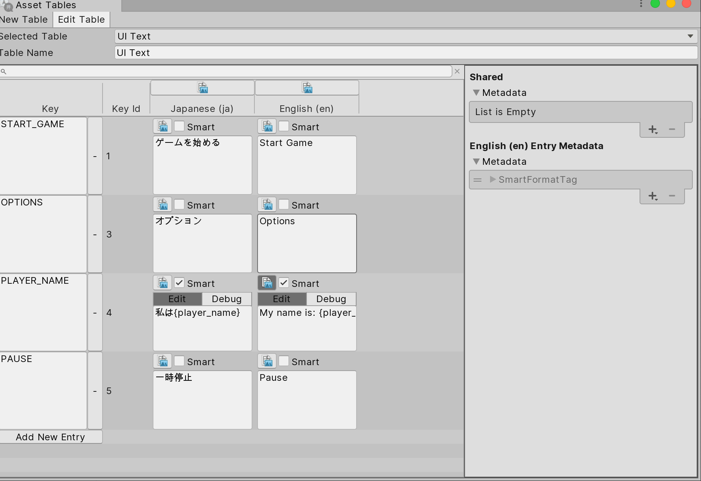The image size is (701, 481).
Task: Click Add New Entry
Action: [50, 437]
